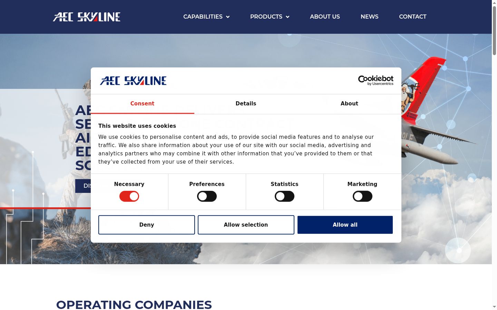Viewport: 497px width, 310px height.
Task: Enable the Statistics cookies switch
Action: 284,196
